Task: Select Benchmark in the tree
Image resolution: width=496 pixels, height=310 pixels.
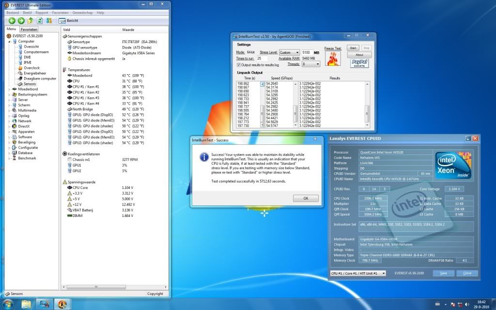Action: coord(27,158)
